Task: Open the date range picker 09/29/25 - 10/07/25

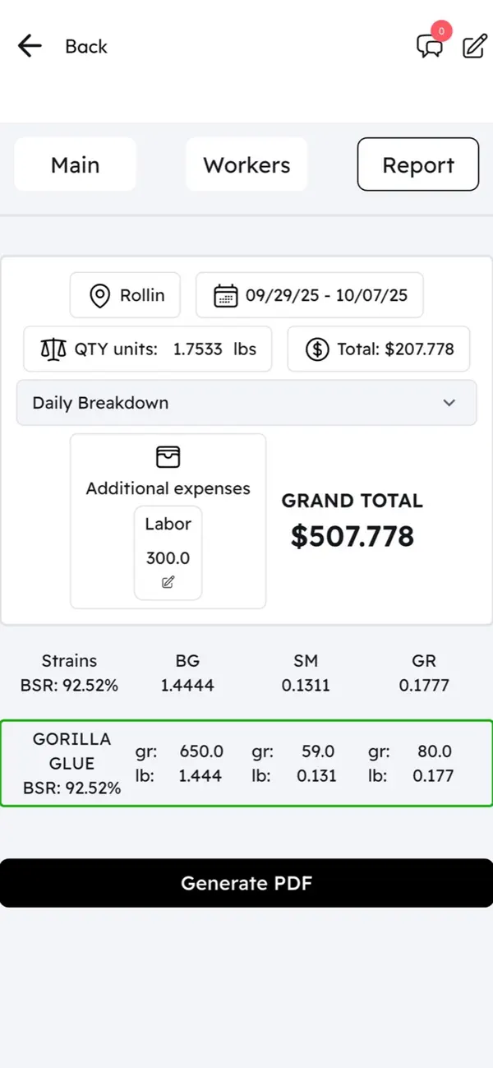Action: coord(310,294)
